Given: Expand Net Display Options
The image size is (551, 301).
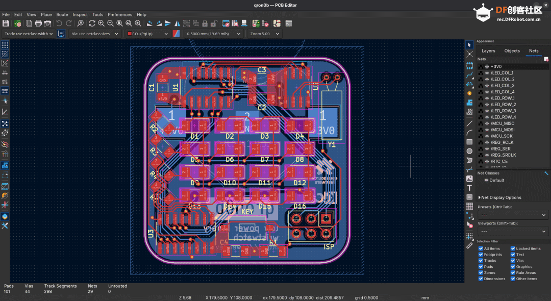Looking at the screenshot, I should click(500, 197).
